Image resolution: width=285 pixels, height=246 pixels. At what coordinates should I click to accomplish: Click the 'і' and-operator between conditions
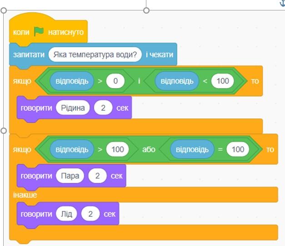click(x=139, y=81)
